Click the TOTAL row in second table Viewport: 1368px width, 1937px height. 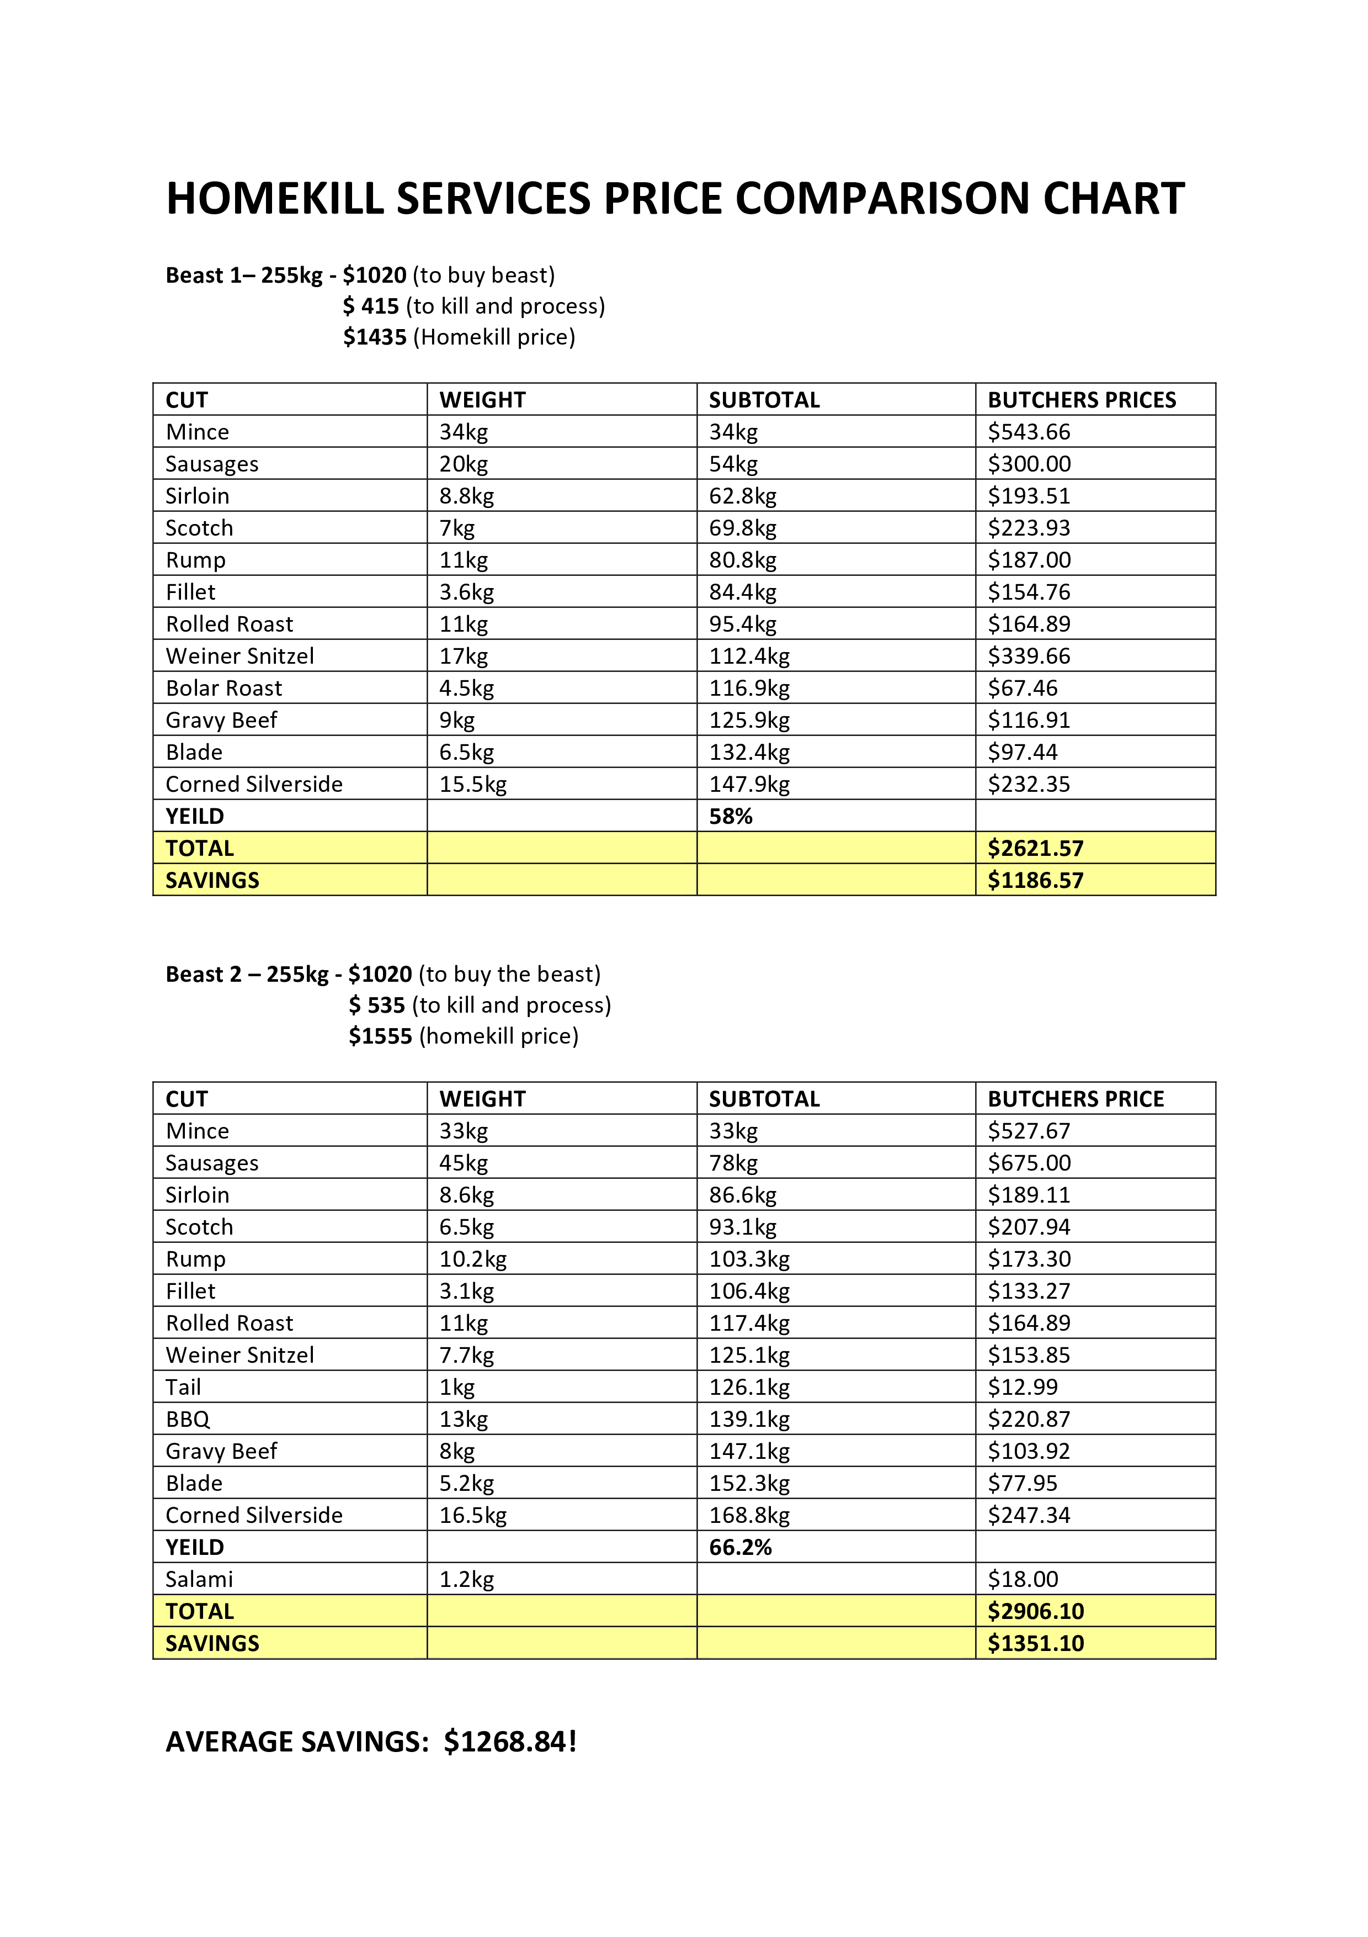pyautogui.click(x=684, y=1592)
